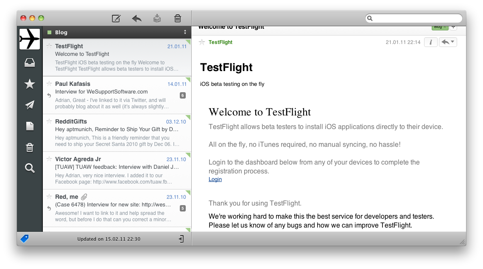Image resolution: width=483 pixels, height=269 pixels.
Task: Compose a new message with pencil icon
Action: tap(116, 19)
